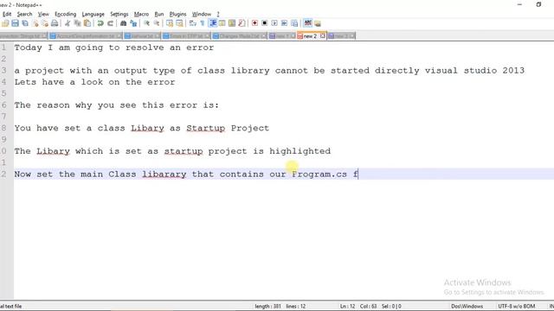Viewport: 554px width, 311px height.
Task: Click the Save All toolbar icon
Action: pos(25,23)
